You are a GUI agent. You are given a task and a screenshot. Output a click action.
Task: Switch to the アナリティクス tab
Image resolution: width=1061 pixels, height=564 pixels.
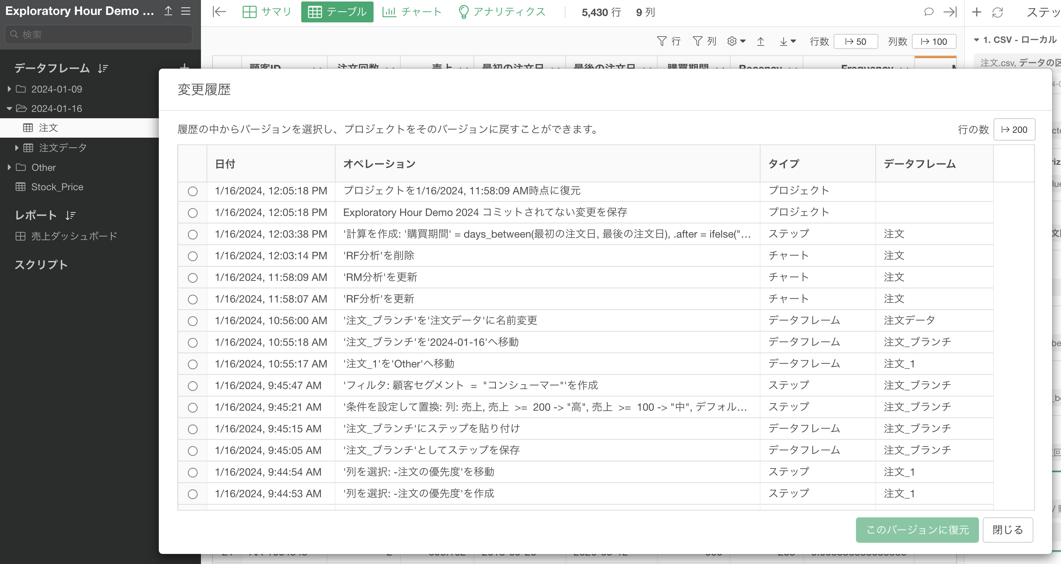tap(502, 12)
